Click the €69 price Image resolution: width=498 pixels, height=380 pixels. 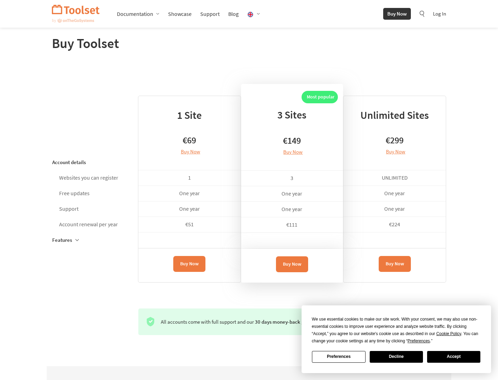pyautogui.click(x=190, y=141)
